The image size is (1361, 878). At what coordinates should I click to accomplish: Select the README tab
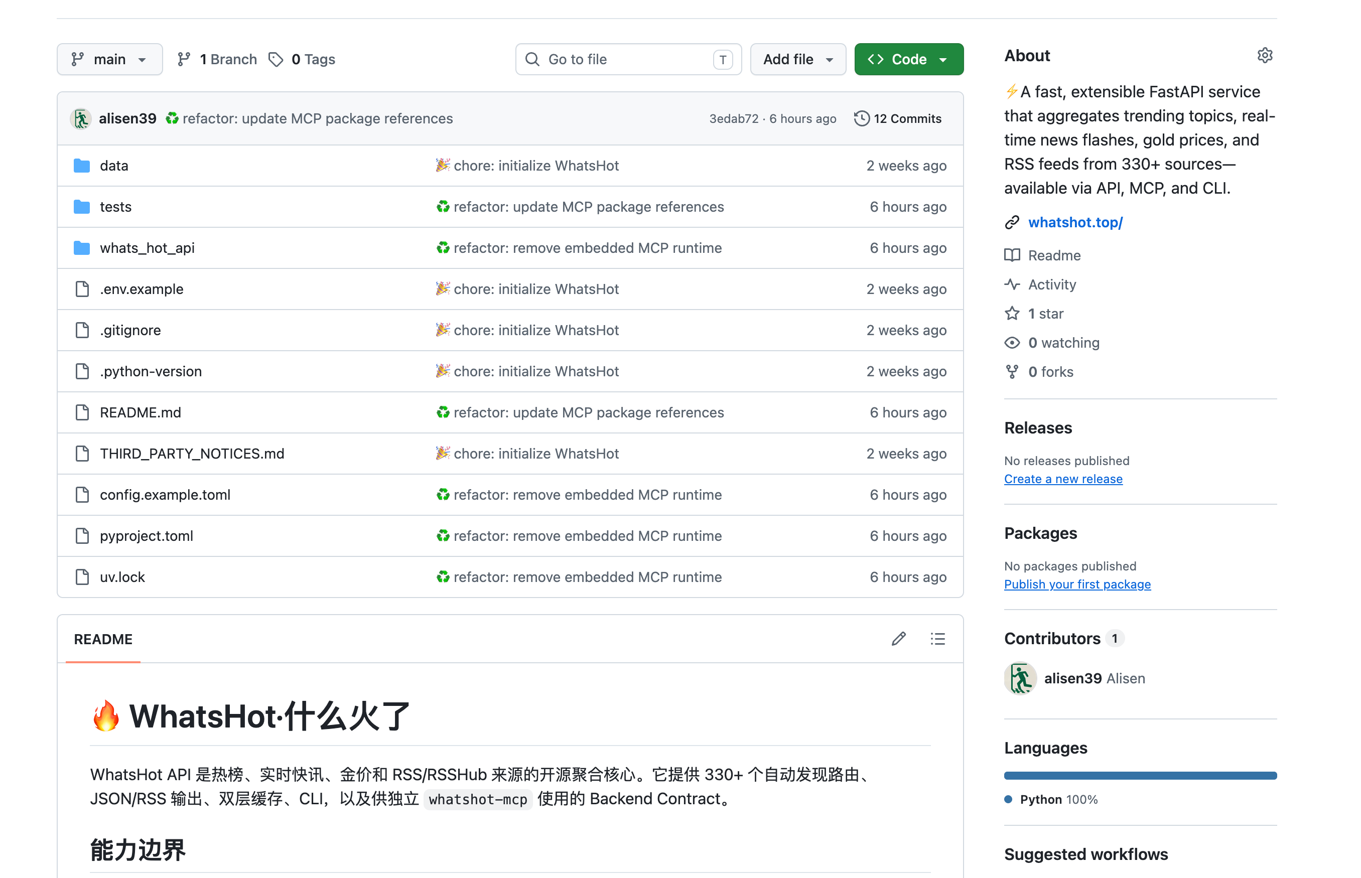pyautogui.click(x=103, y=639)
